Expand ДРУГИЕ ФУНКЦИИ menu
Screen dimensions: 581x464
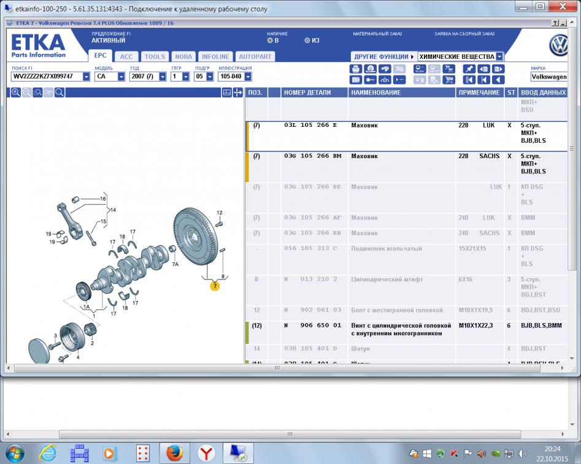point(383,56)
